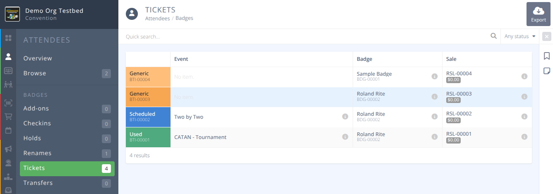Open the dashboard grid icon in sidebar
This screenshot has width=553, height=194.
coord(8,38)
